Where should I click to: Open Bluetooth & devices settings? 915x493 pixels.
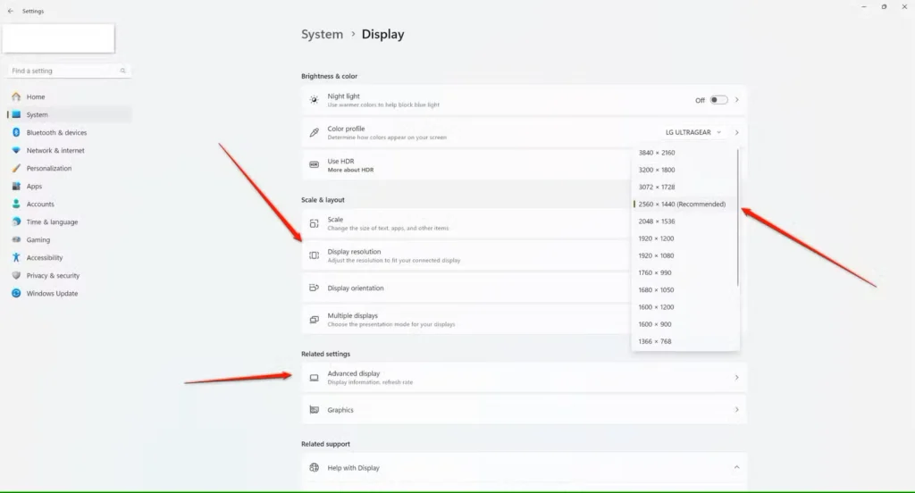pyautogui.click(x=69, y=132)
